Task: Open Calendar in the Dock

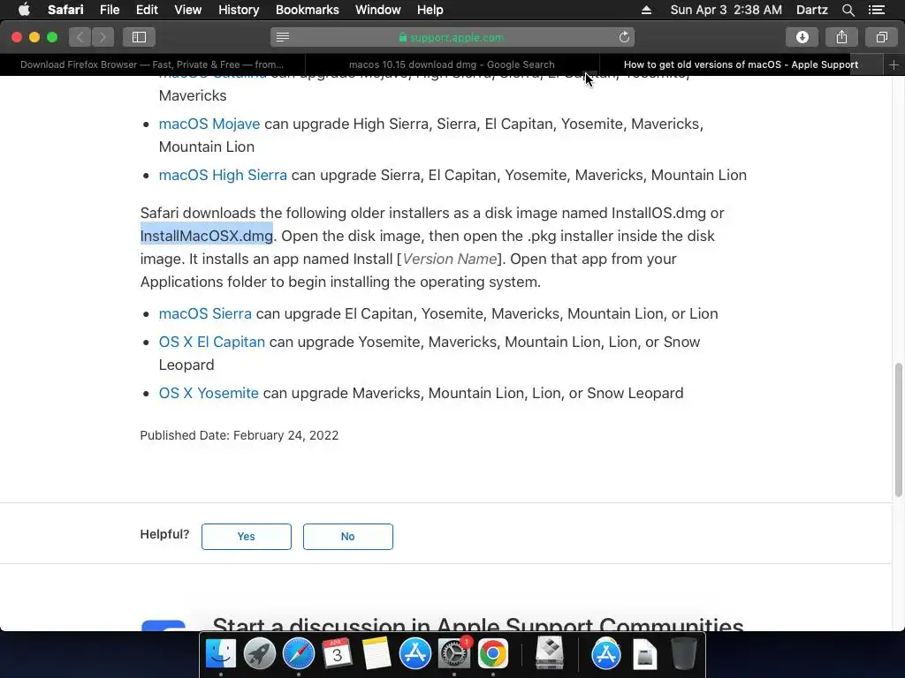Action: click(x=337, y=654)
